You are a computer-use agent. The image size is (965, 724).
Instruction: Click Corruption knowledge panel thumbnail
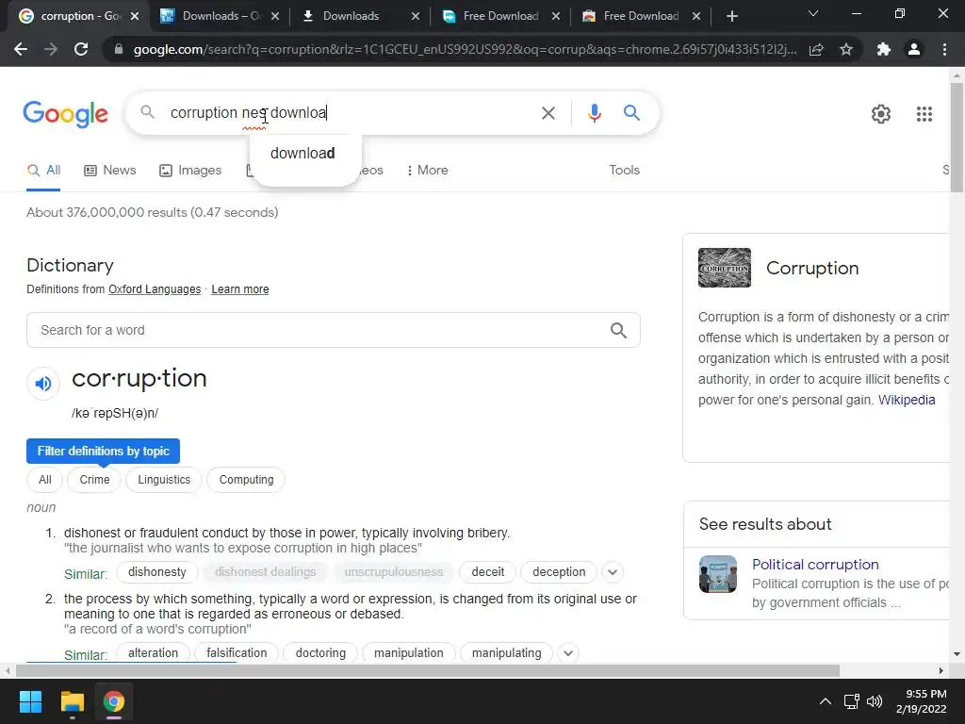point(725,268)
